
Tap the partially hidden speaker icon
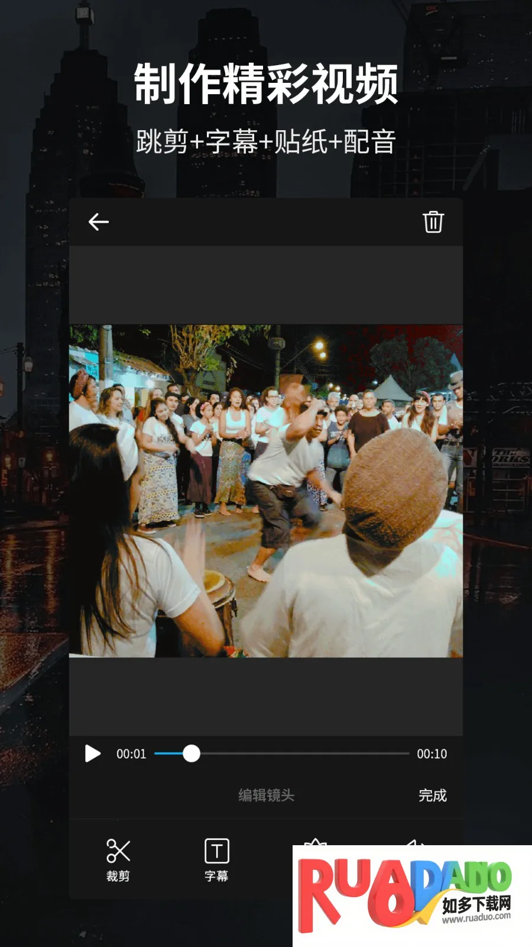[415, 842]
